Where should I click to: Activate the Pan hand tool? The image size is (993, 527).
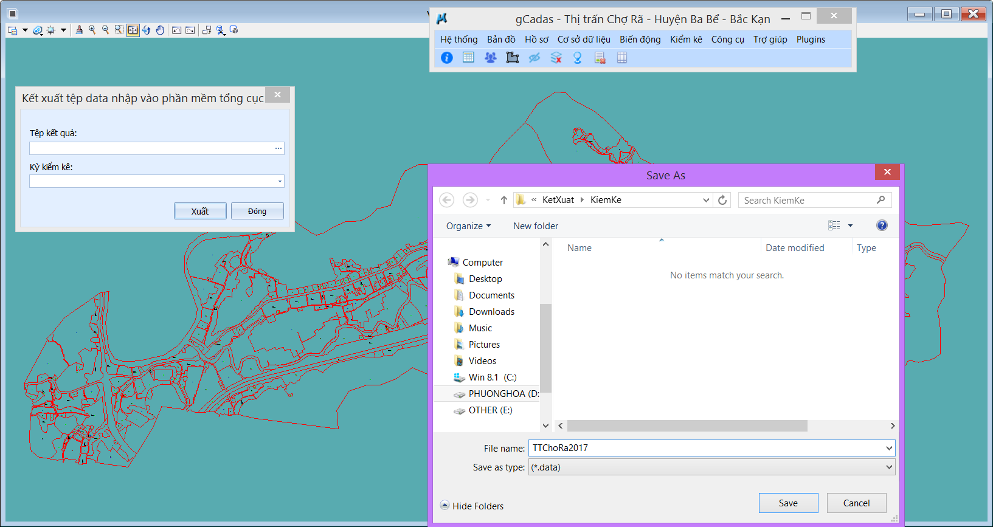(x=160, y=30)
